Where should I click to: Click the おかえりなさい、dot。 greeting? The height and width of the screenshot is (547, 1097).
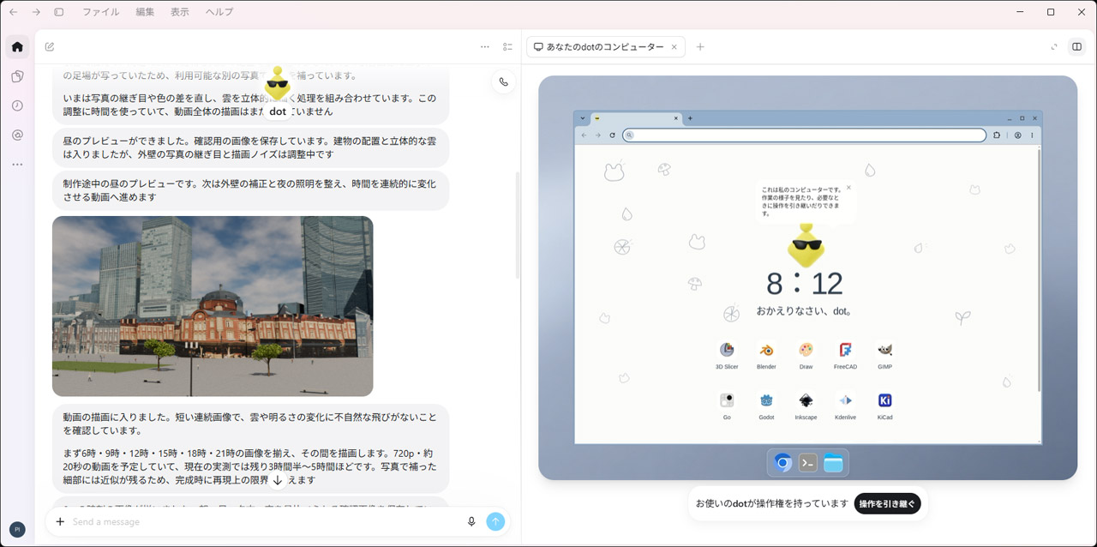tap(804, 311)
